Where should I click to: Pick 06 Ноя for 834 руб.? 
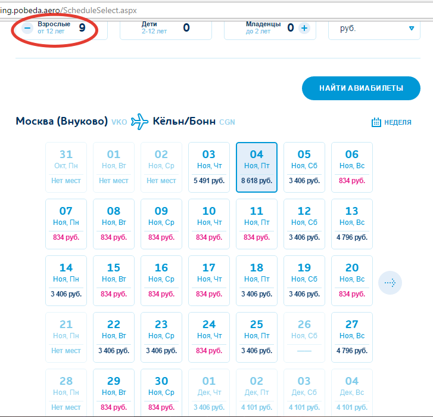352,167
